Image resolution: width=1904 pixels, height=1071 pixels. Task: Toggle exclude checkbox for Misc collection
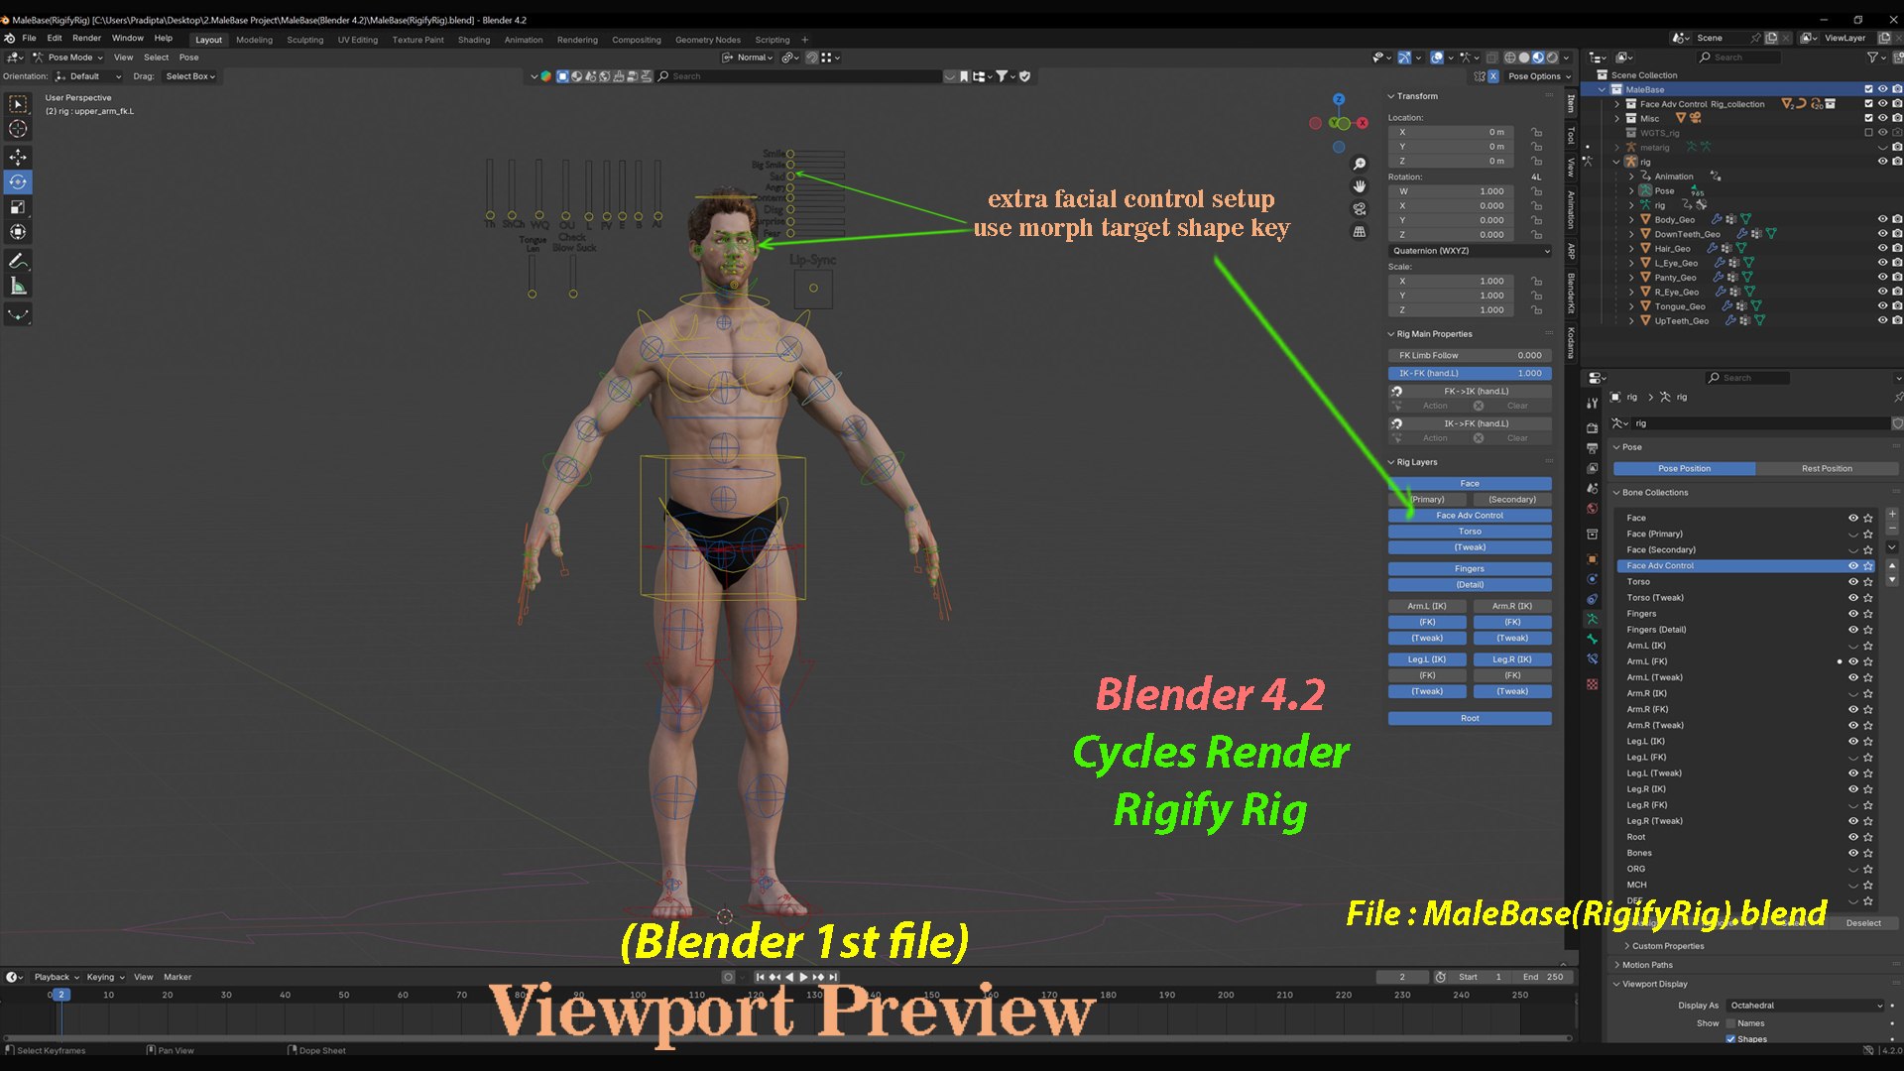click(1868, 118)
